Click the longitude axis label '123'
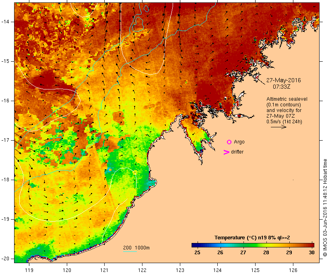 click(x=180, y=270)
